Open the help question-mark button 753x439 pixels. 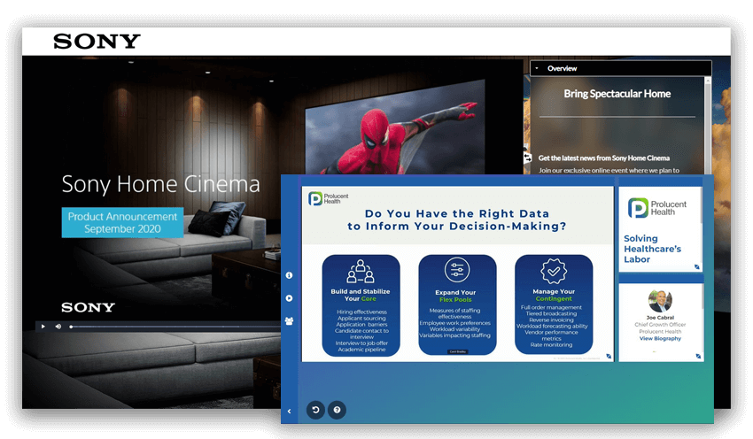click(338, 410)
